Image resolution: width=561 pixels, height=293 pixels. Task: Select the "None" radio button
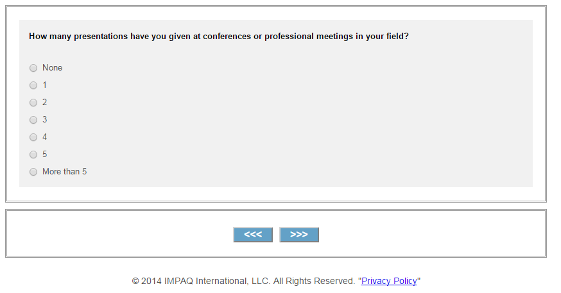click(x=33, y=68)
